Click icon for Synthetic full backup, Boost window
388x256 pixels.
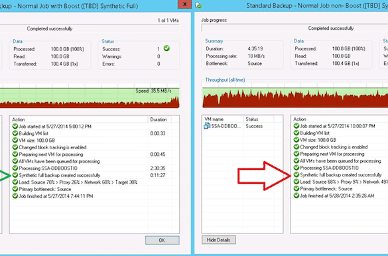point(15,175)
